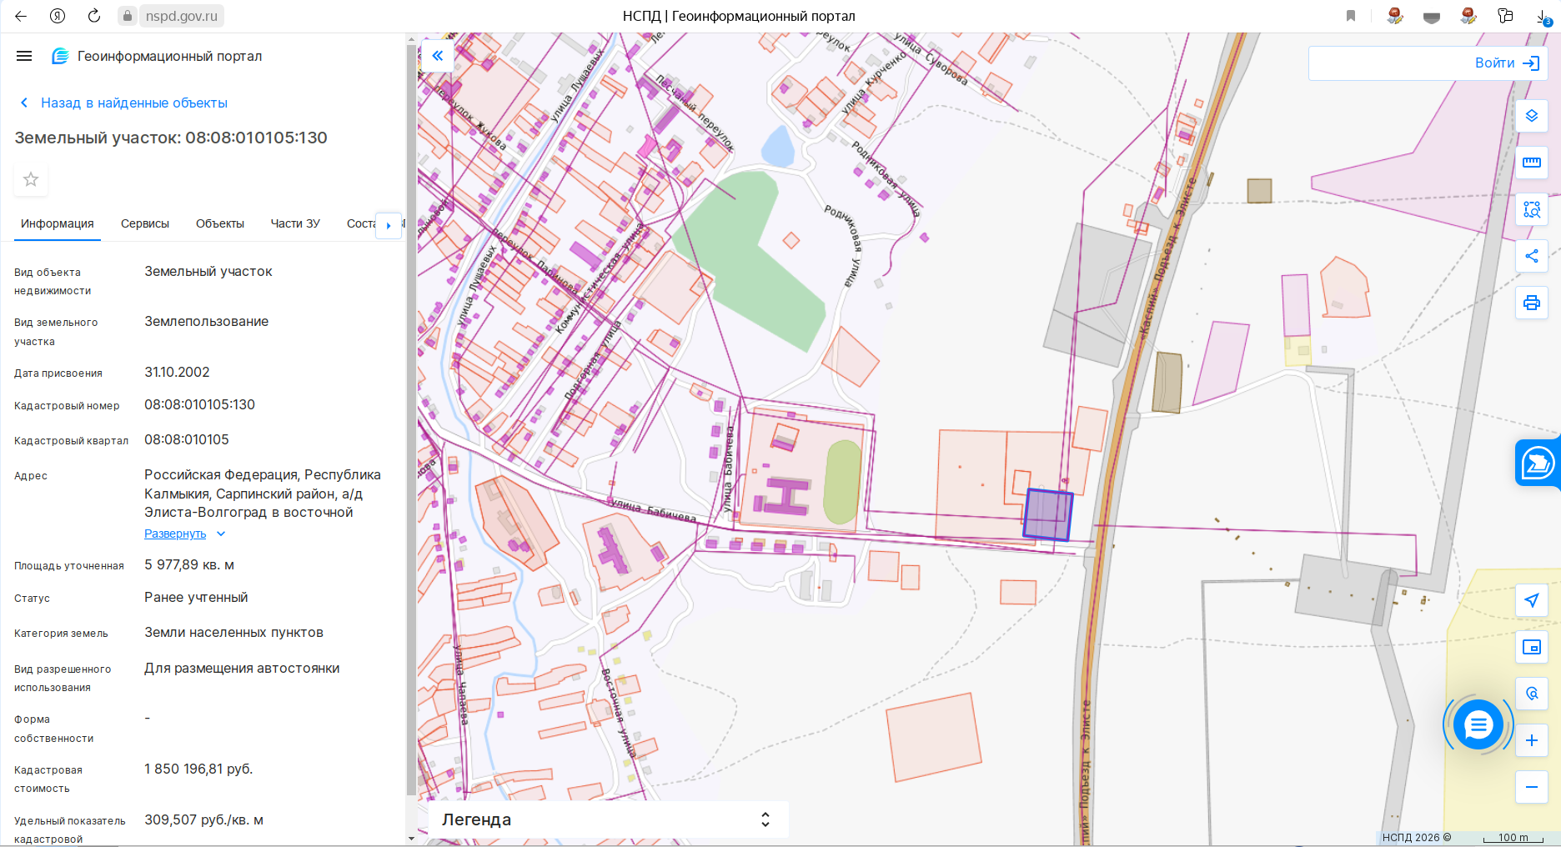Open the map layers panel

[1532, 116]
